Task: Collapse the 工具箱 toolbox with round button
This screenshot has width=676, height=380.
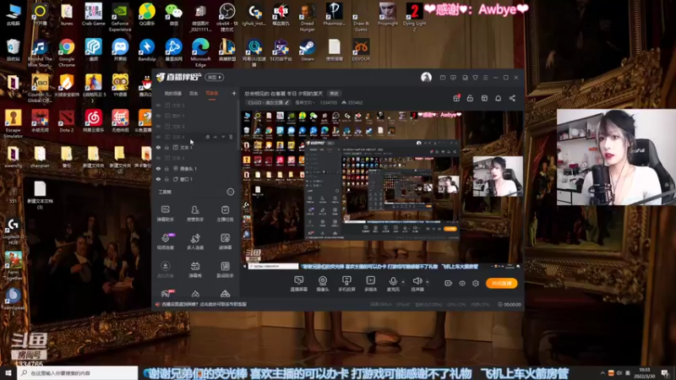Action: tap(231, 192)
